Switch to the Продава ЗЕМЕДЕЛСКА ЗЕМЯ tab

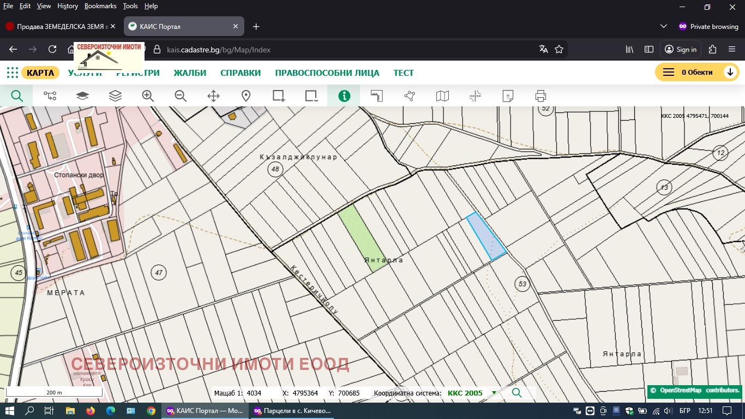(x=60, y=26)
